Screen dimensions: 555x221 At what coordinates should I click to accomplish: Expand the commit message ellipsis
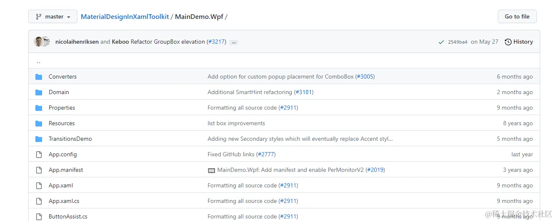234,42
